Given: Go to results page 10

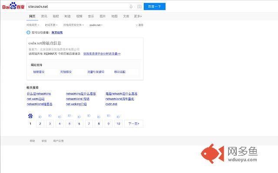Looking at the screenshot, I should [119, 124].
